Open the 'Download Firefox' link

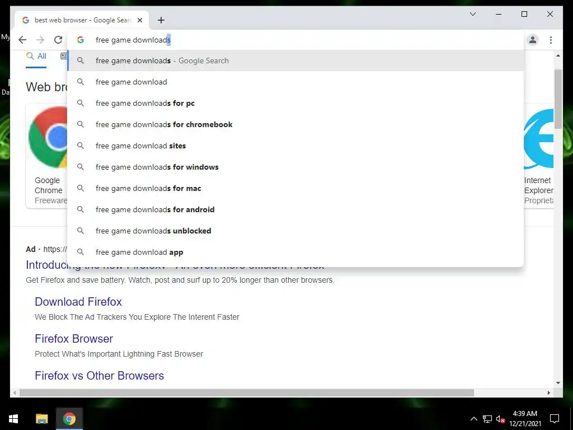78,302
